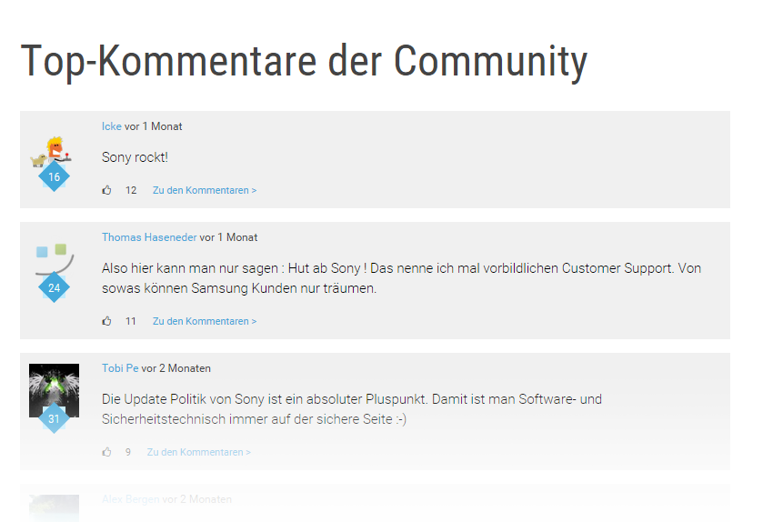Follow 'Zu den Kommentaren' under Sony rockt!
The height and width of the screenshot is (522, 763).
[205, 190]
